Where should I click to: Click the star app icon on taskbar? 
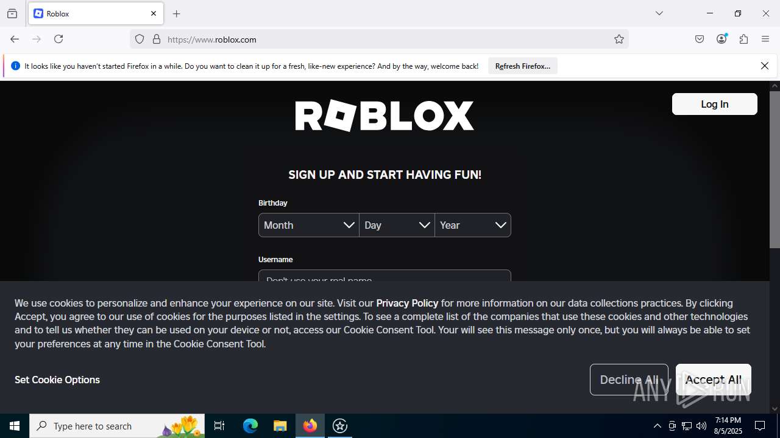[340, 426]
